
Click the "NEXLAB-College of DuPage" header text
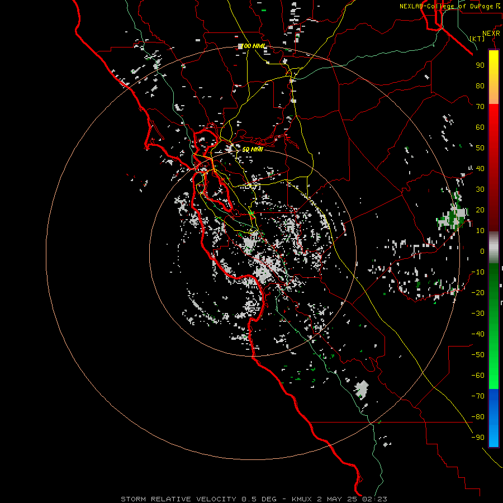tap(447, 6)
